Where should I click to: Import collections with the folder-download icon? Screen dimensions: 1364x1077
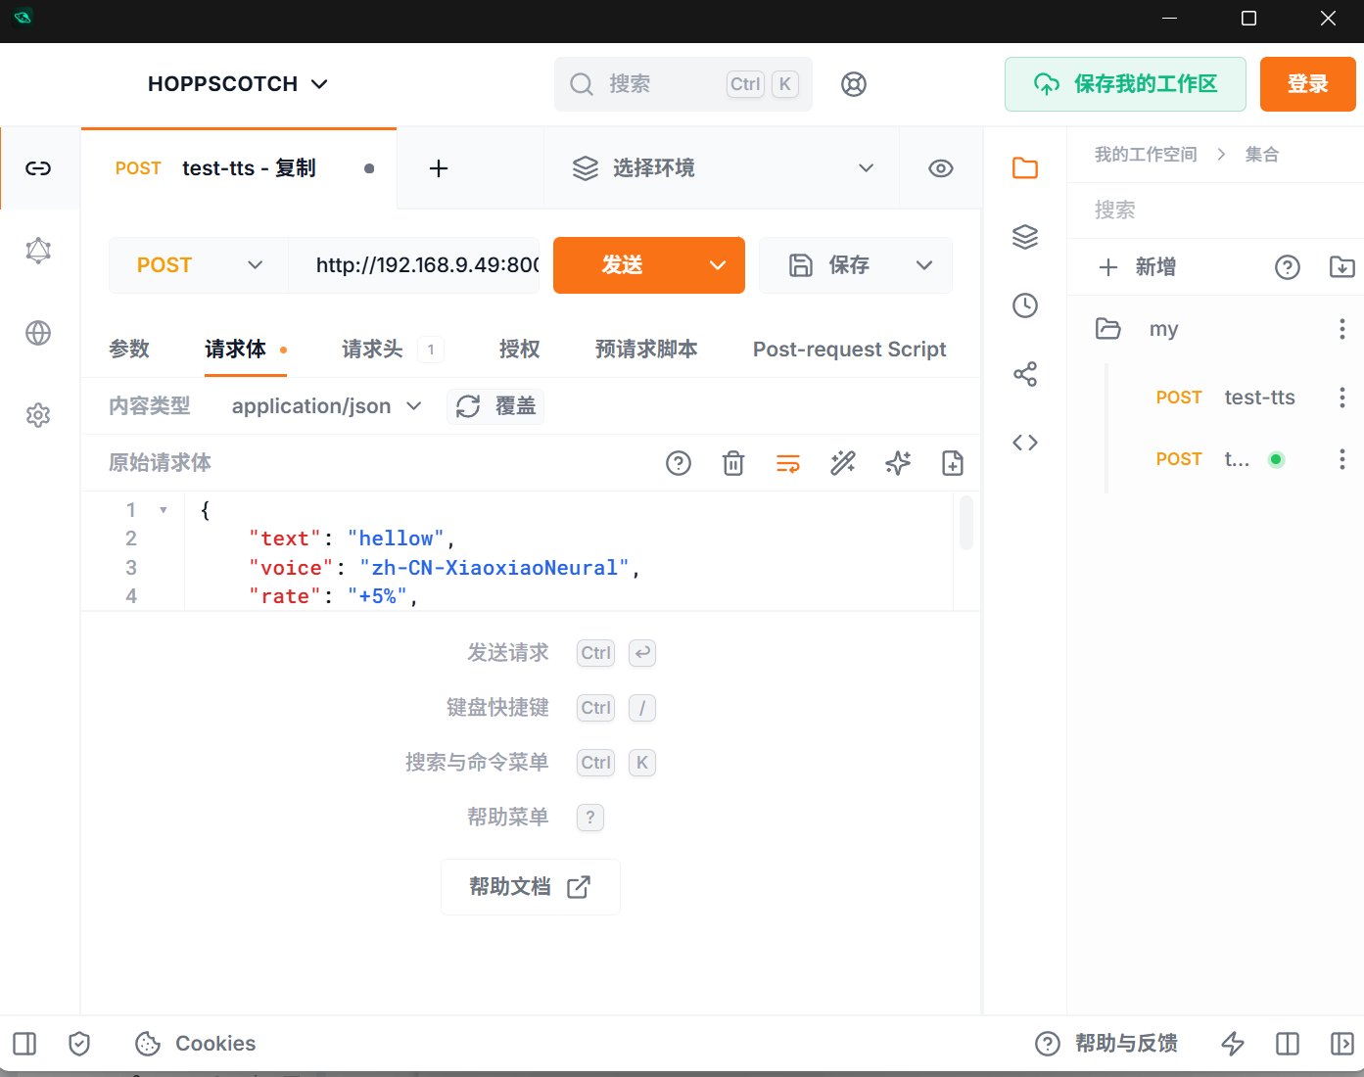[x=1342, y=267]
